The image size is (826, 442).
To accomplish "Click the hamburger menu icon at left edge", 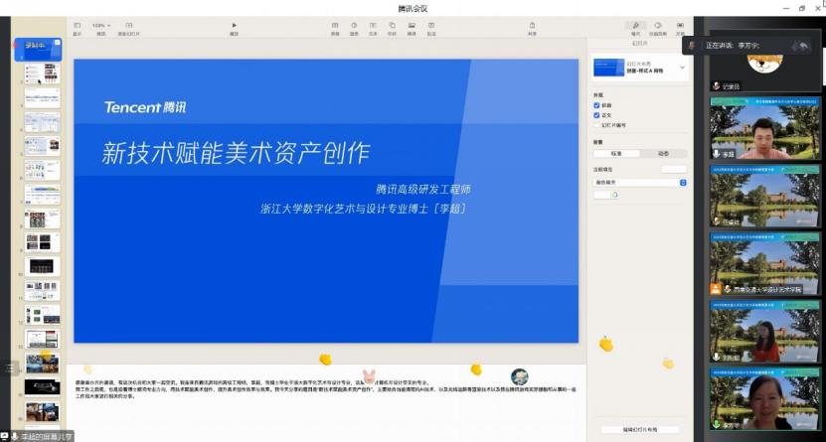I will click(x=10, y=368).
